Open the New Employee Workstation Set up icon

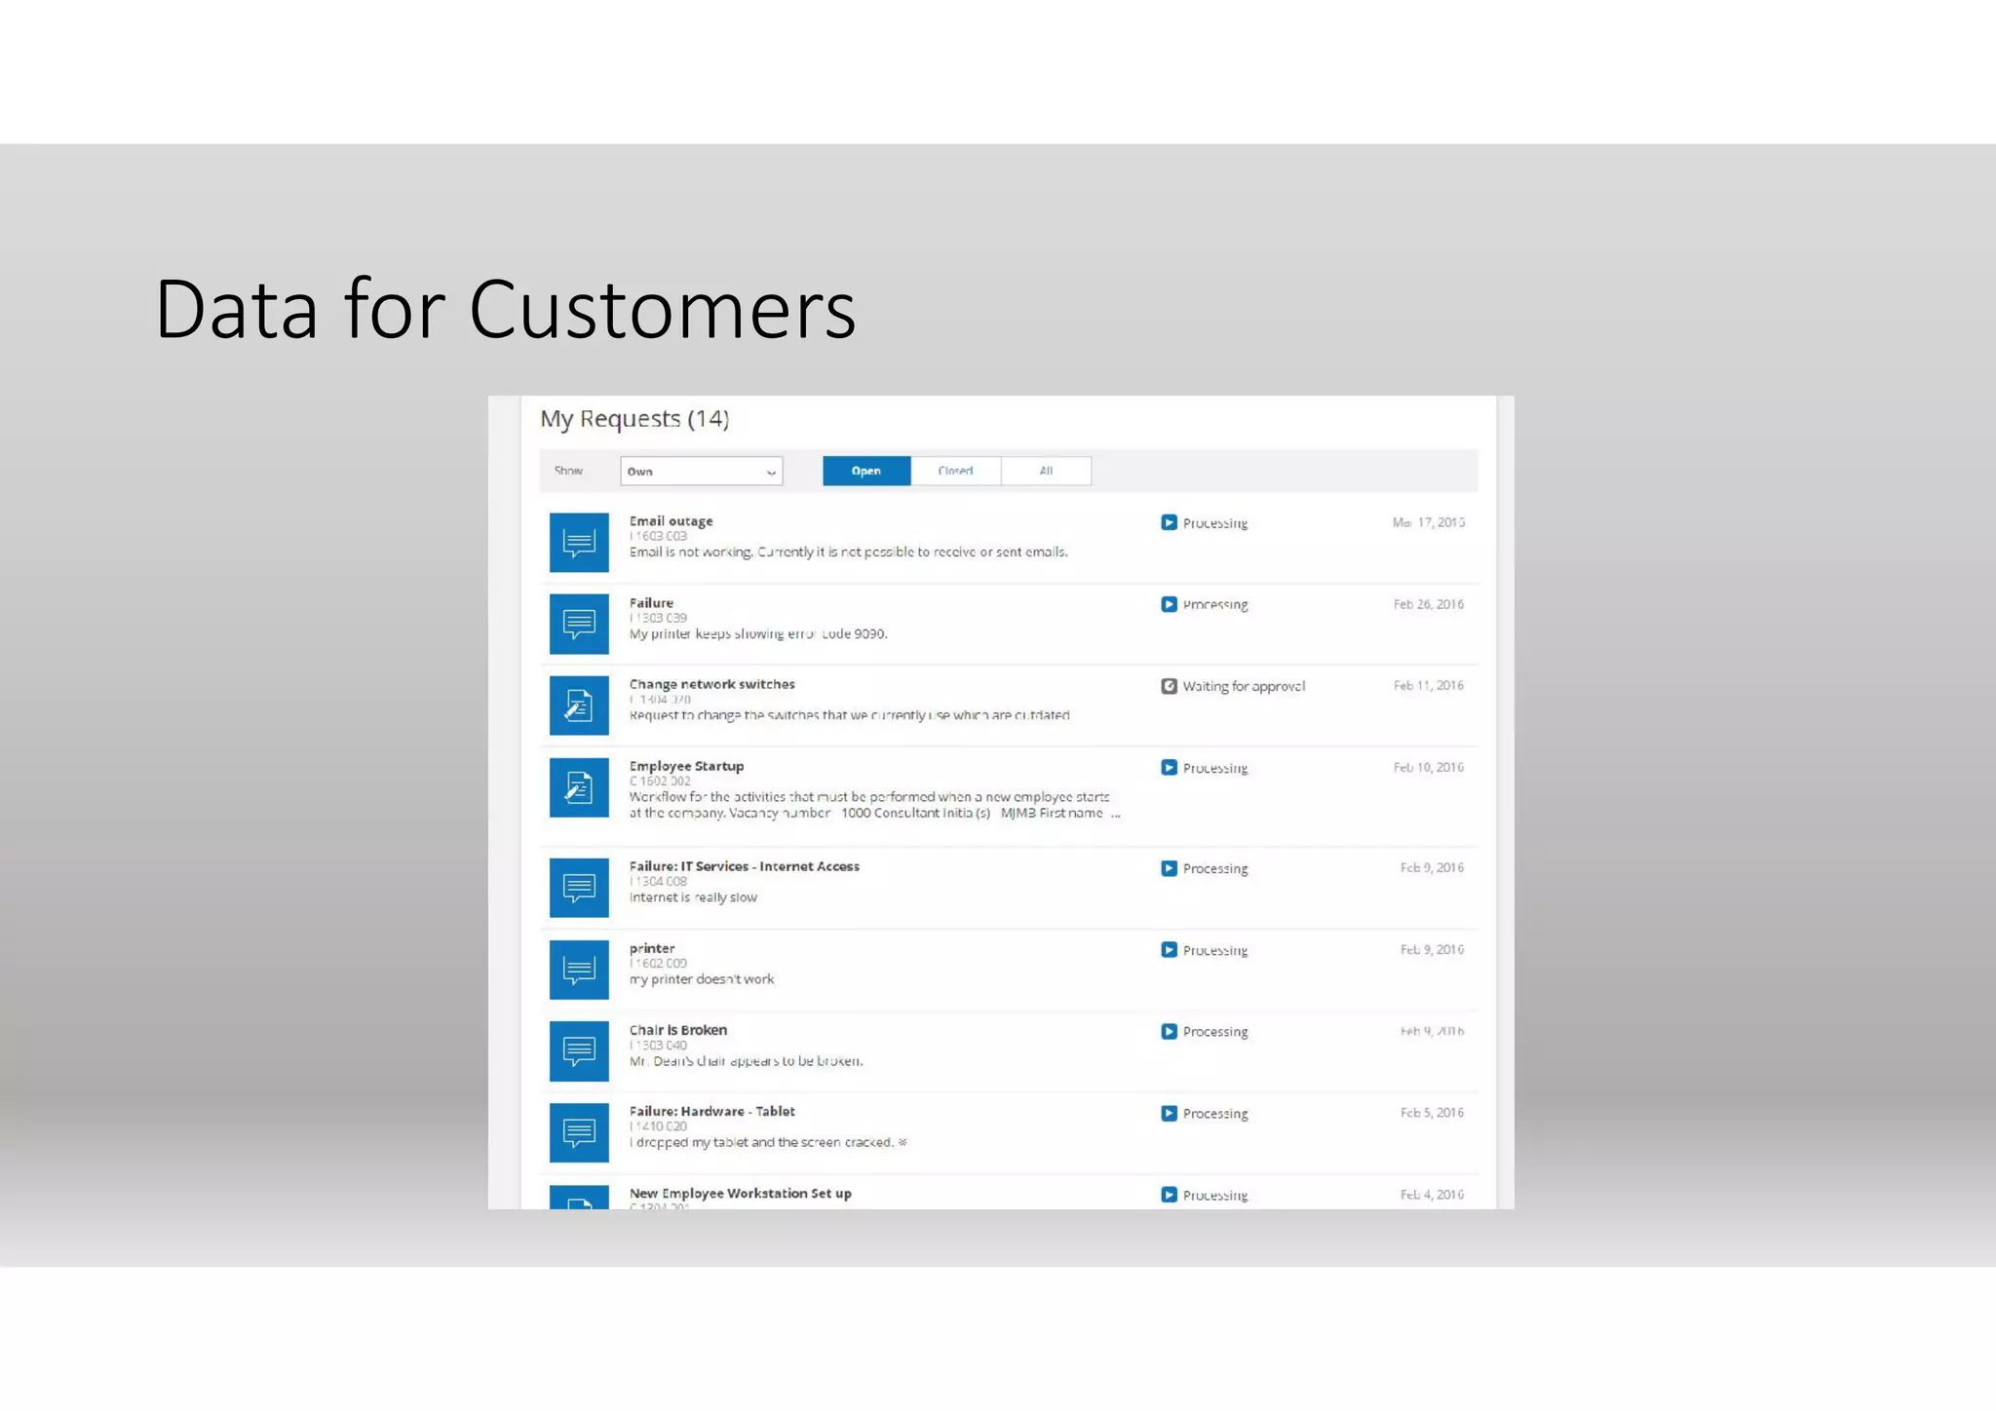pyautogui.click(x=579, y=1198)
